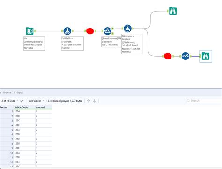222x169 pixels.
Task: Click the Directory tool's output anchor
Action: (35, 31)
